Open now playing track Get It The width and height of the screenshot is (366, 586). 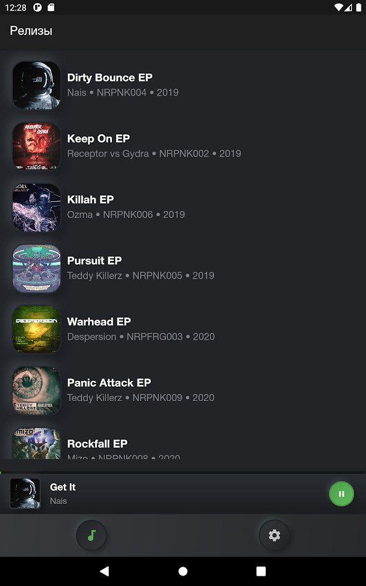click(x=63, y=487)
